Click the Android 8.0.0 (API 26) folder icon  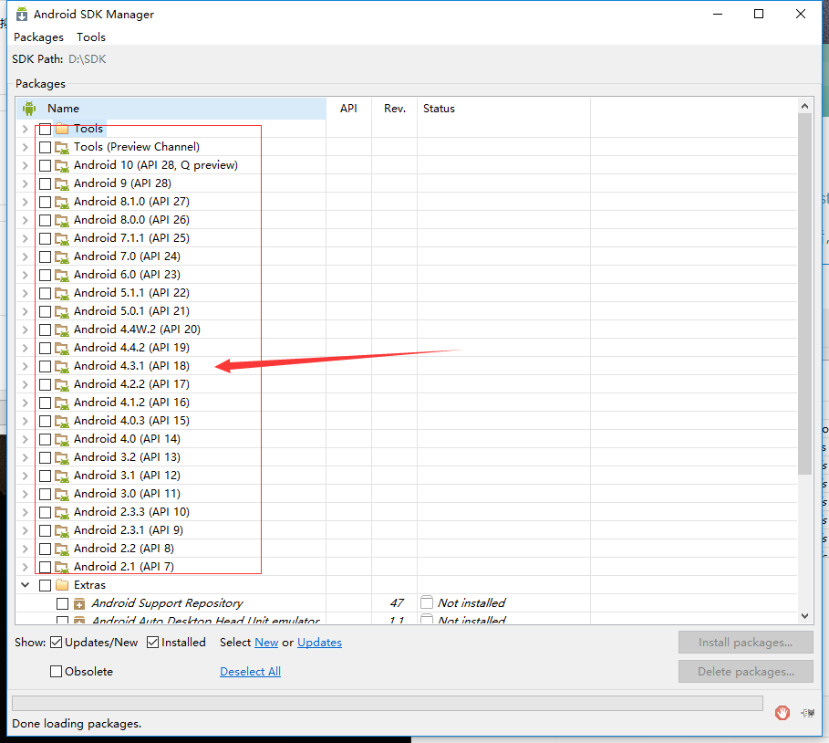pyautogui.click(x=62, y=220)
